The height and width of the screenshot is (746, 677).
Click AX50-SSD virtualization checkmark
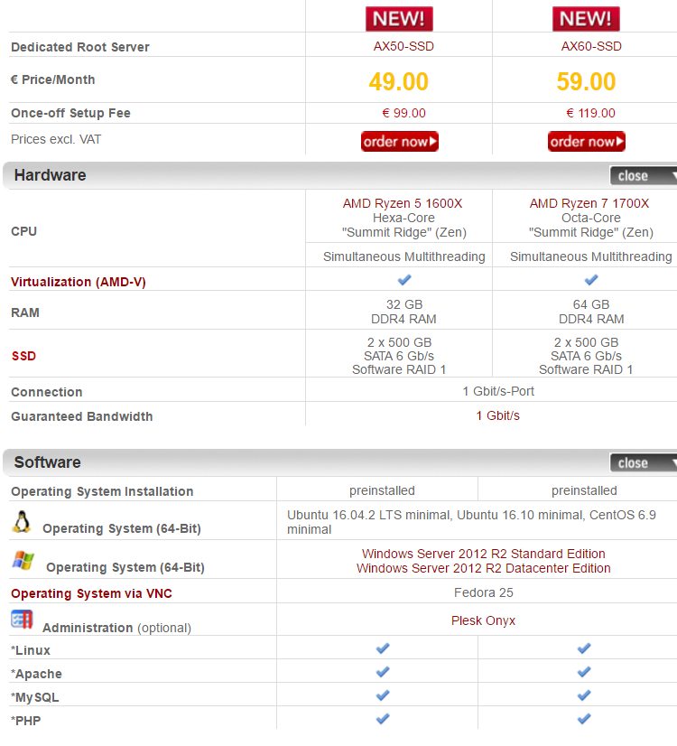[x=404, y=280]
